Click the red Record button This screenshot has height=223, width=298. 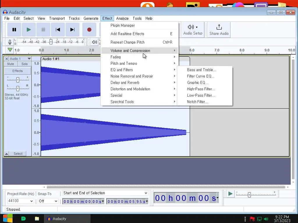89,30
